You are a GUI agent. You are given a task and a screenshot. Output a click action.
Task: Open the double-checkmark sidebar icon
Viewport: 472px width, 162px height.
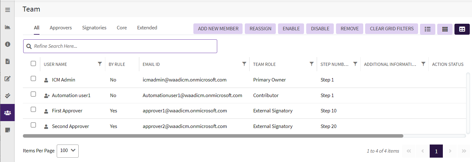[8, 96]
